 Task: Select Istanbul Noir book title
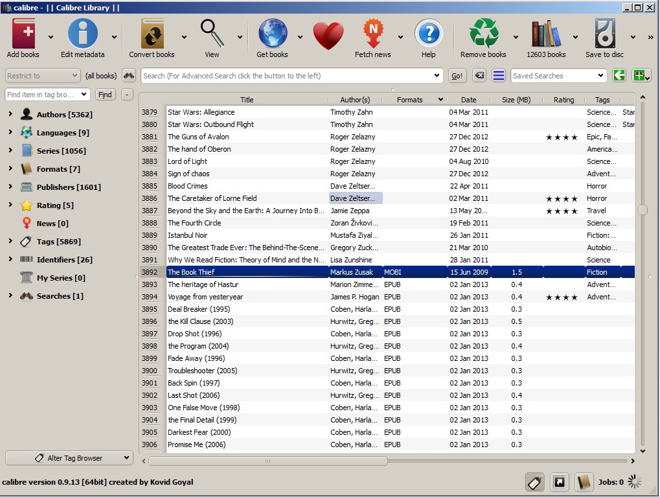(x=187, y=235)
